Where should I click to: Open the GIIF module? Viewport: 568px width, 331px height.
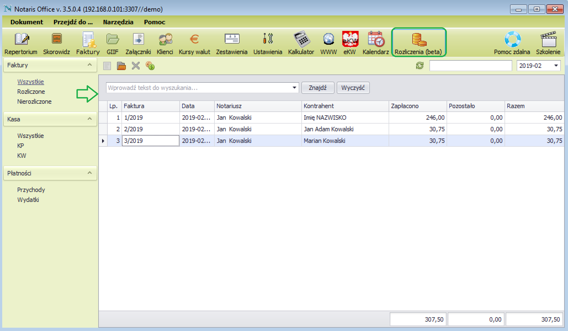point(113,43)
